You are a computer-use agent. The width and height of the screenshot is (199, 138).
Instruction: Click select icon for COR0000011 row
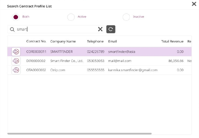[x=16, y=52]
